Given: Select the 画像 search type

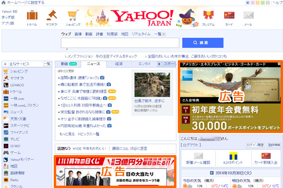Looking at the screenshot, I should [x=78, y=34].
